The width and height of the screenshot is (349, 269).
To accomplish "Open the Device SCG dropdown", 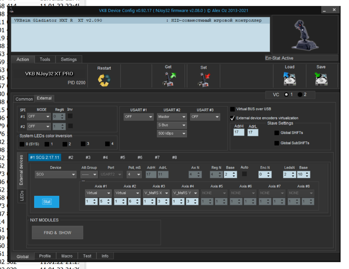I will coord(56,174).
